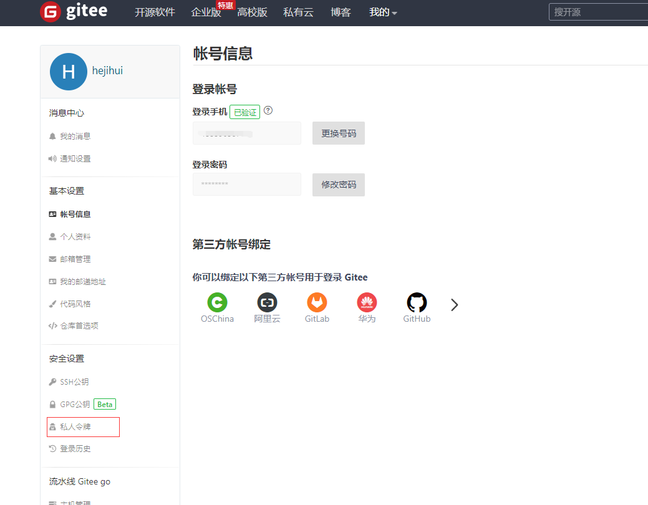Screen dimensions: 648x505
Task: Go to 邮箱管理 in sidebar
Action: coord(75,259)
